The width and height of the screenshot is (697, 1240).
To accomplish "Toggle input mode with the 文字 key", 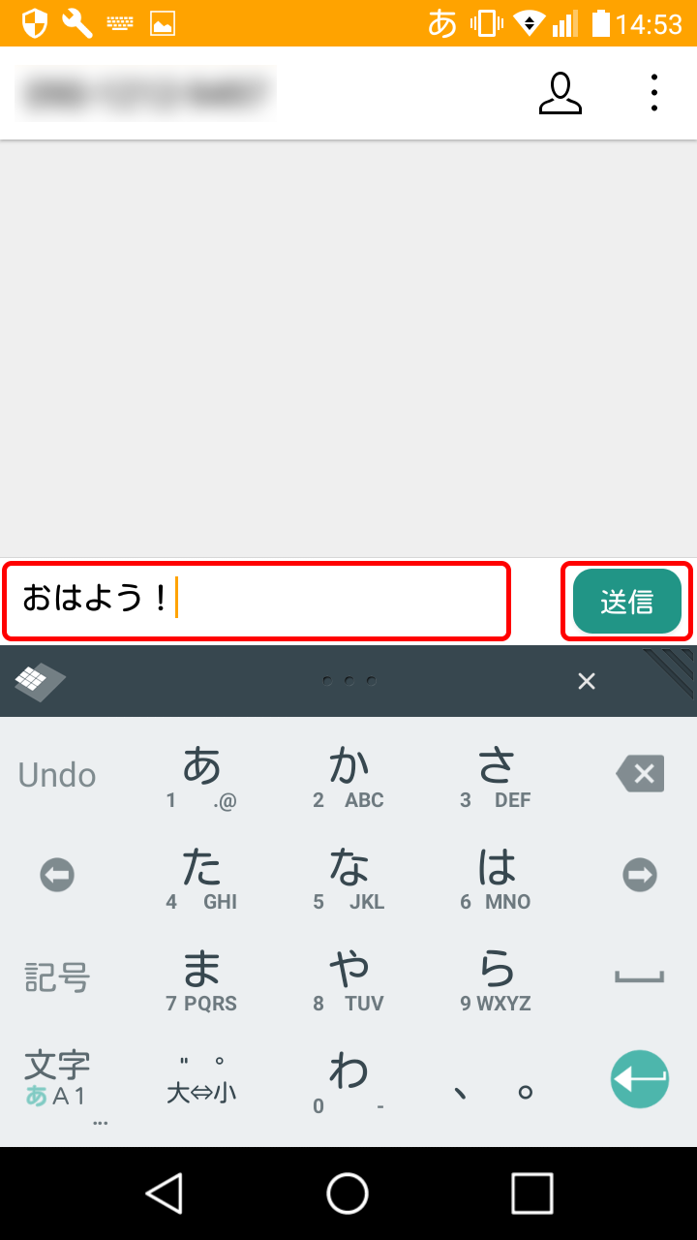I will tap(57, 1079).
